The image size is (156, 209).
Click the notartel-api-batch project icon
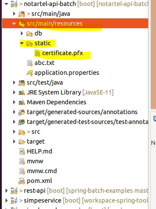[x=14, y=4]
